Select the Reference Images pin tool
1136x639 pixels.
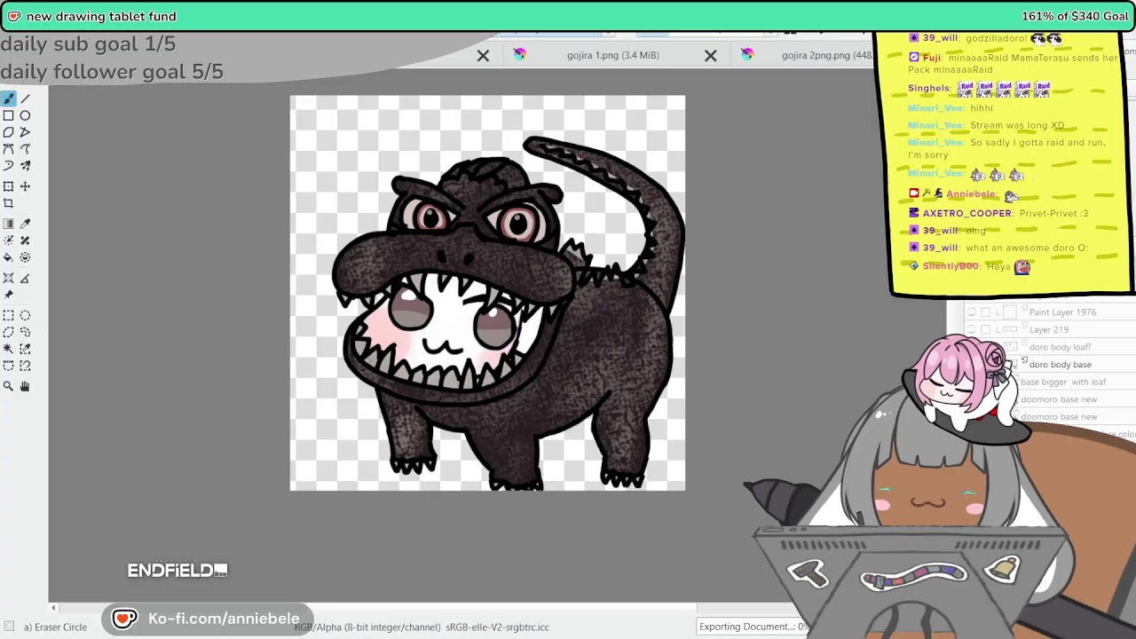(x=8, y=295)
